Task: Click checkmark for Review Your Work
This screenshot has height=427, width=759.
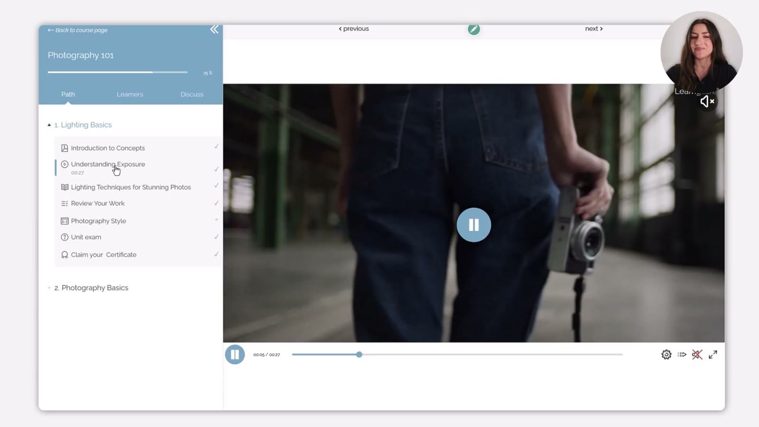Action: (x=216, y=203)
